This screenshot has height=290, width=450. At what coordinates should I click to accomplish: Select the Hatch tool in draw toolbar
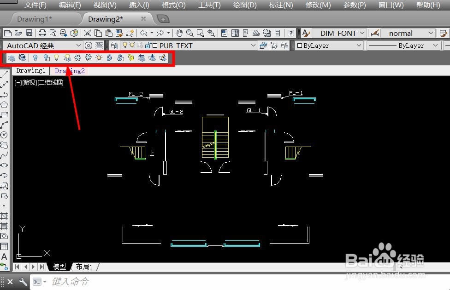tap(4, 216)
